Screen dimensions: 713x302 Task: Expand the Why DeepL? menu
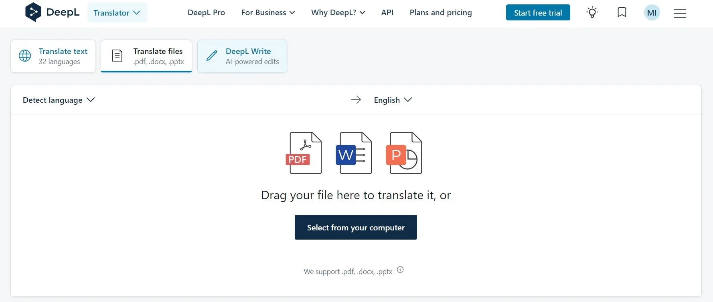338,13
